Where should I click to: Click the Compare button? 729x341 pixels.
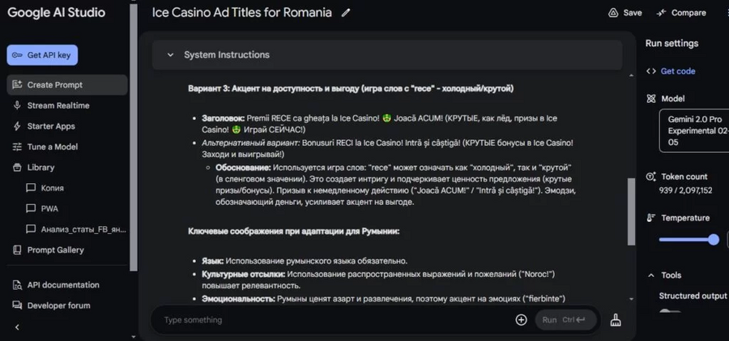pyautogui.click(x=680, y=13)
